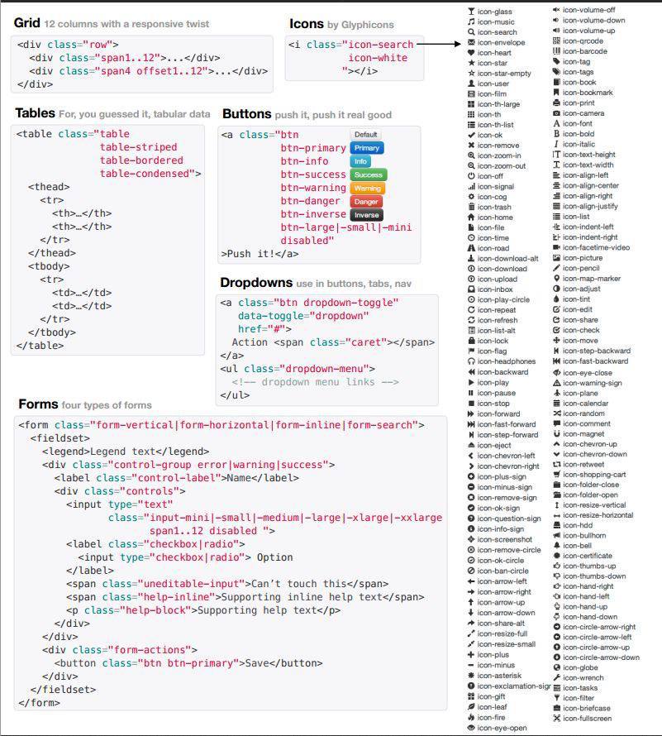Click the icon-heart glyph
The height and width of the screenshot is (736, 662).
[471, 53]
